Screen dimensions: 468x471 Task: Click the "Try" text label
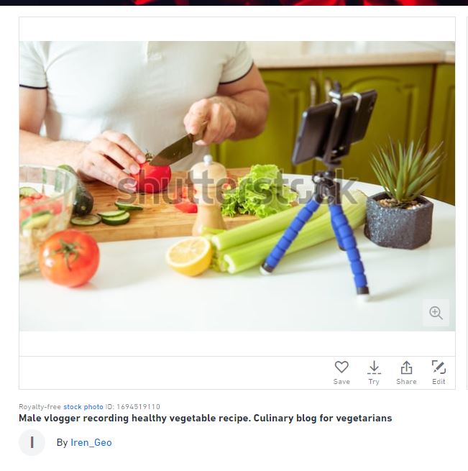click(x=374, y=382)
